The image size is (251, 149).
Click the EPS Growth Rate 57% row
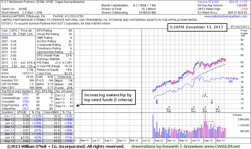pos(55,55)
